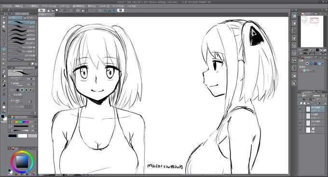Open the Filter menu
This screenshot has width=328, height=177.
[x=104, y=6]
